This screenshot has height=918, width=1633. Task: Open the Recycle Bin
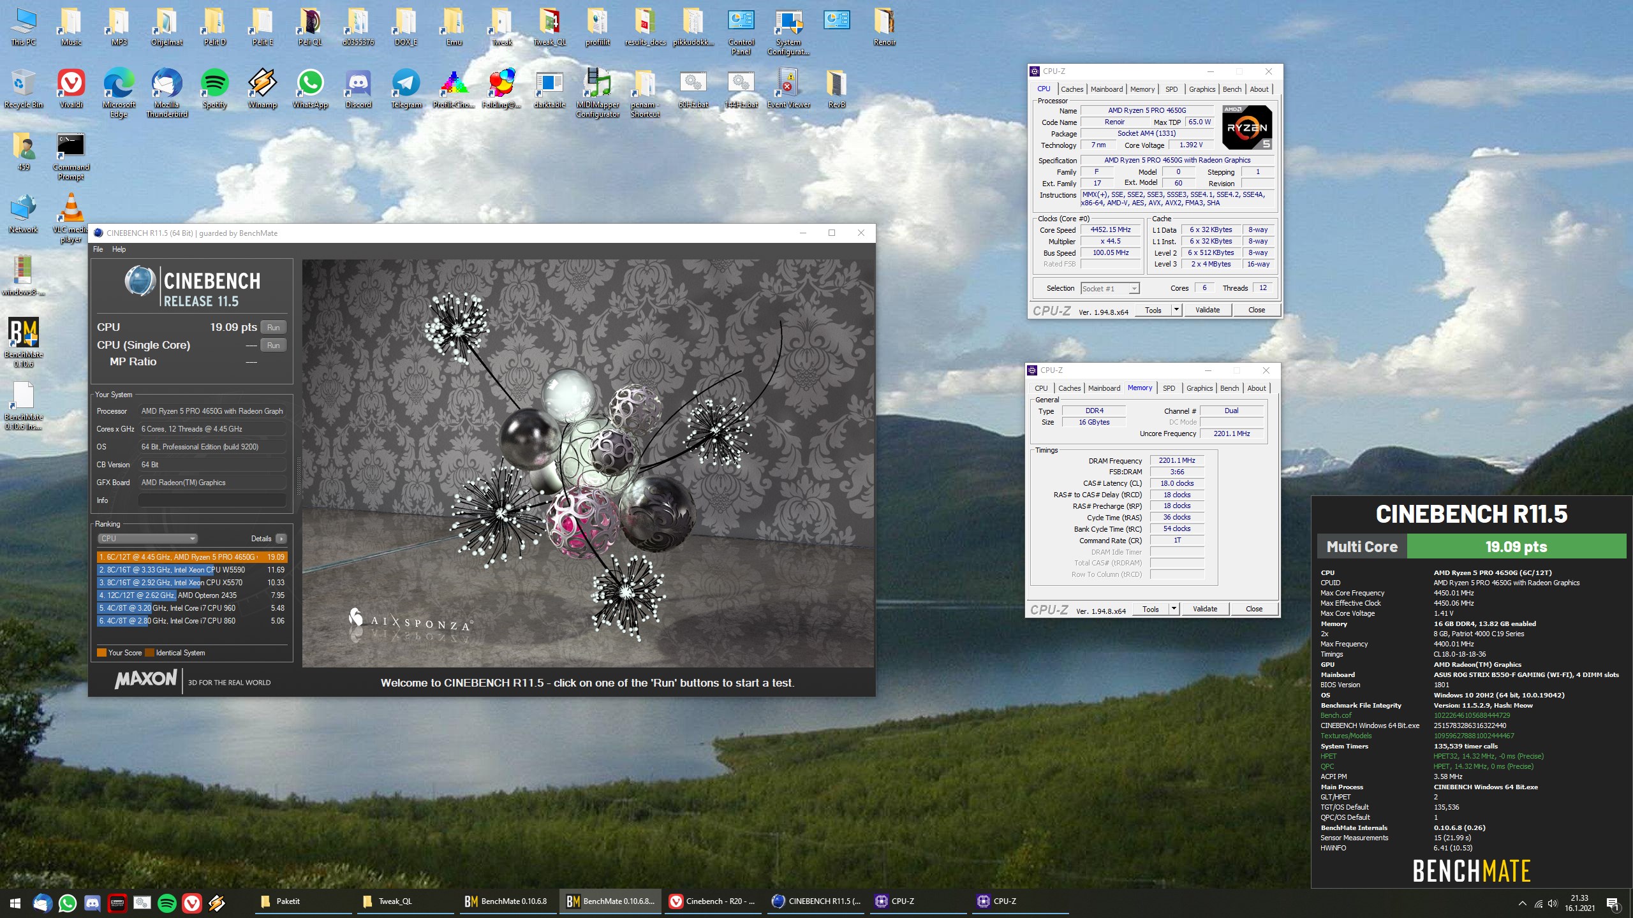click(x=24, y=89)
